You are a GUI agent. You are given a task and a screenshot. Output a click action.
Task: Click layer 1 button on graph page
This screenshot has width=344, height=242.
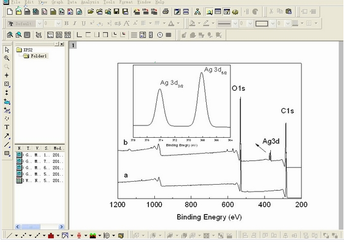pos(73,45)
